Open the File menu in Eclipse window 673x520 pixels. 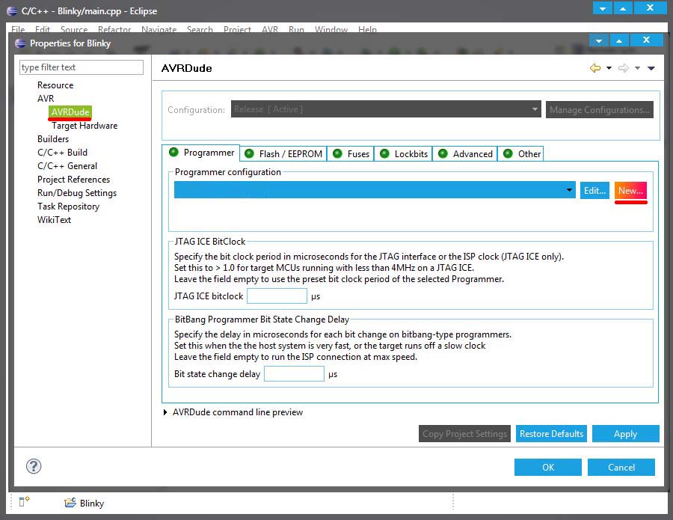point(18,30)
